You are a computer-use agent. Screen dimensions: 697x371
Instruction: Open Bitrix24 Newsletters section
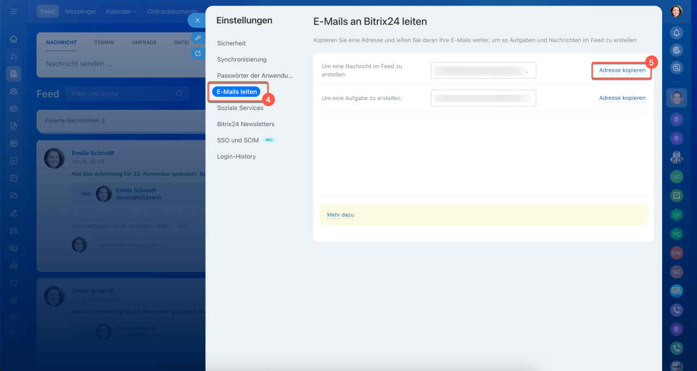click(x=246, y=124)
